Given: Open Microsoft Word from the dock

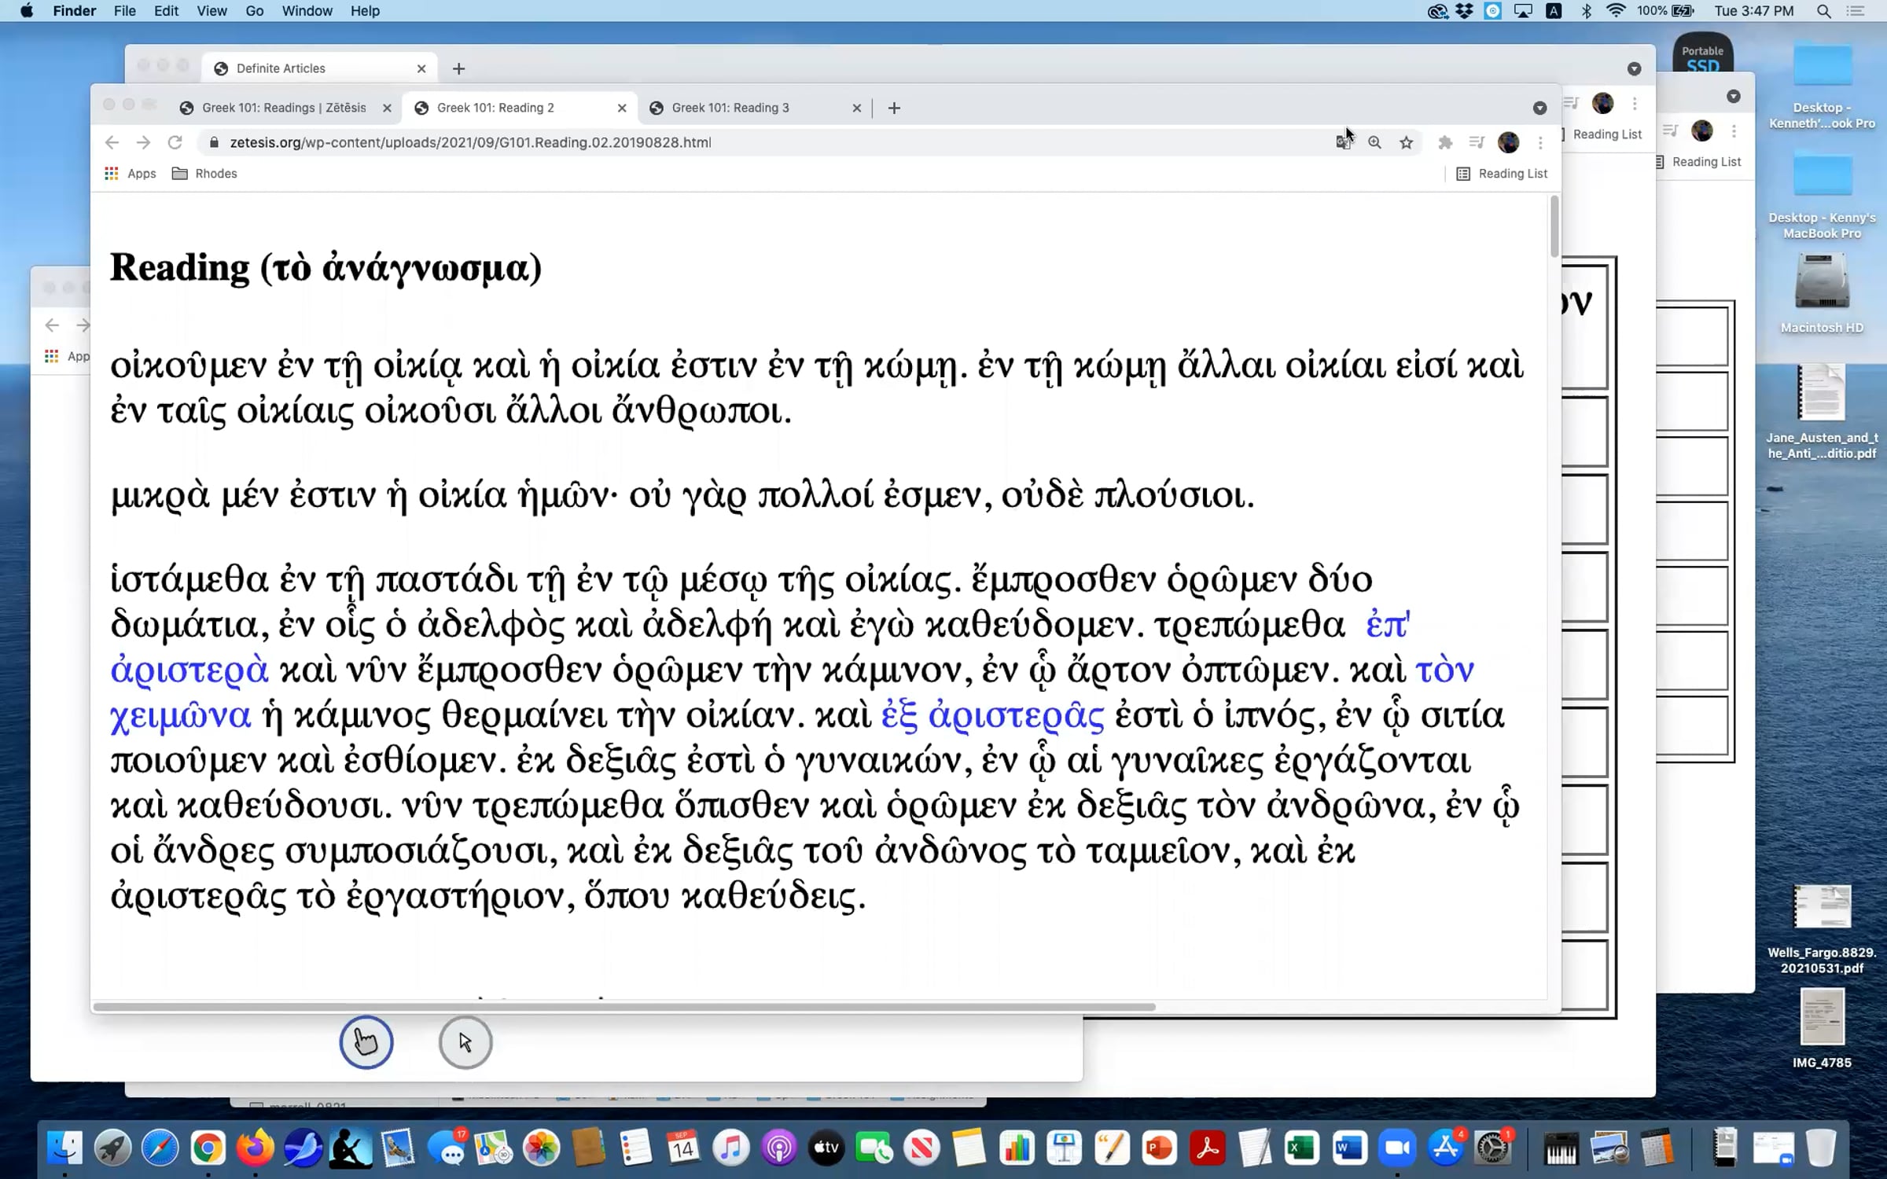Looking at the screenshot, I should coord(1349,1148).
